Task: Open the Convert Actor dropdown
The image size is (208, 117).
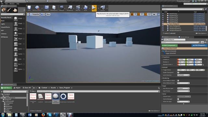Action: (x=184, y=97)
